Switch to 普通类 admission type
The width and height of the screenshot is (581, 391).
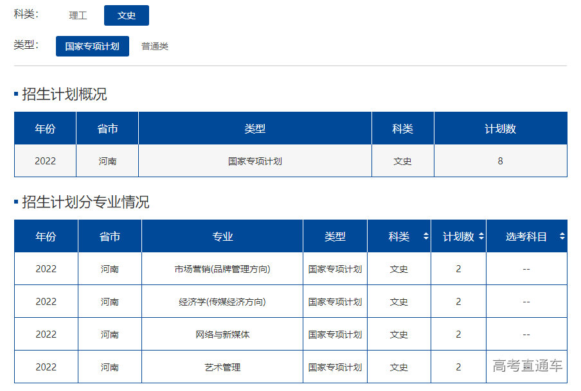pos(155,46)
